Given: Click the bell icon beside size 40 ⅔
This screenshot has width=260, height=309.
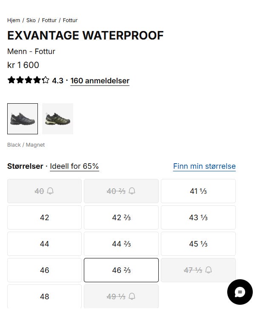Looking at the screenshot, I should pyautogui.click(x=132, y=191).
